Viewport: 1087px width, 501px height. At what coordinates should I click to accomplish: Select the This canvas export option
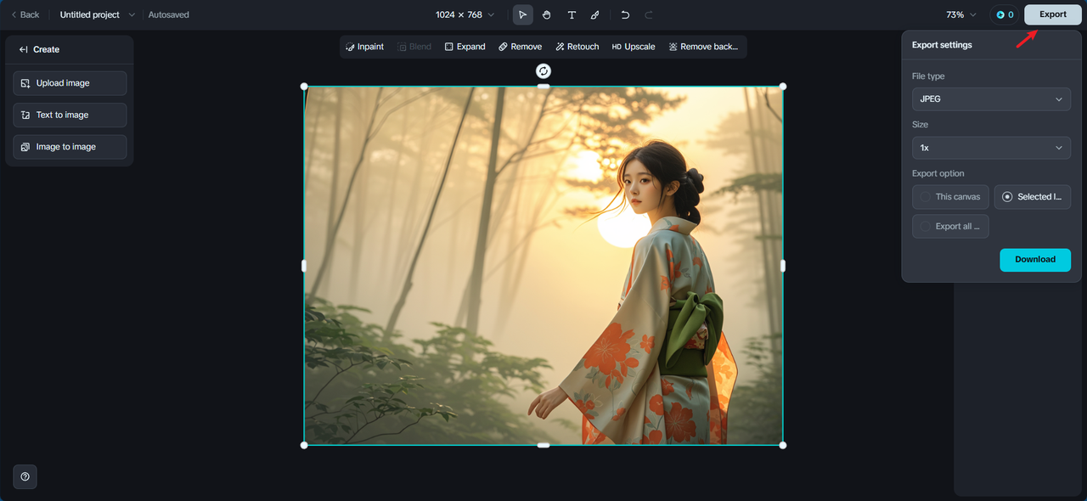click(x=950, y=197)
